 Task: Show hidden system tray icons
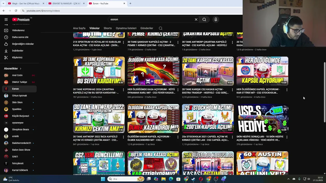click(288, 179)
